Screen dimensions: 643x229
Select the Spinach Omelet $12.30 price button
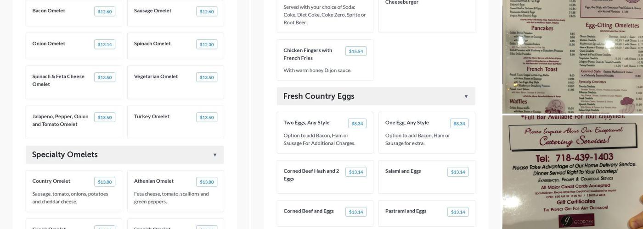[207, 44]
